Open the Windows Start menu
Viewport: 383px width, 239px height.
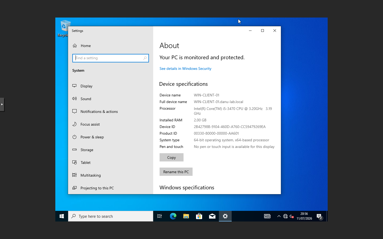(62, 216)
